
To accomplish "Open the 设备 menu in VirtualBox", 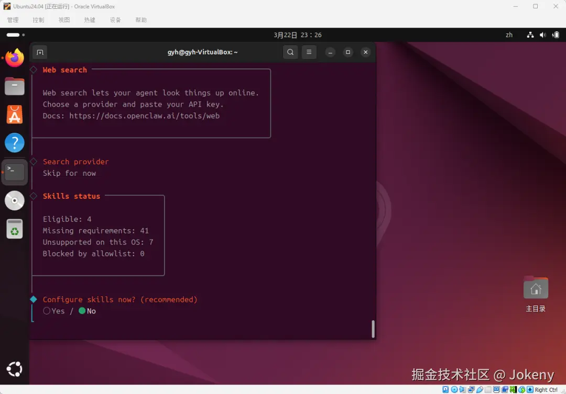I will [115, 20].
